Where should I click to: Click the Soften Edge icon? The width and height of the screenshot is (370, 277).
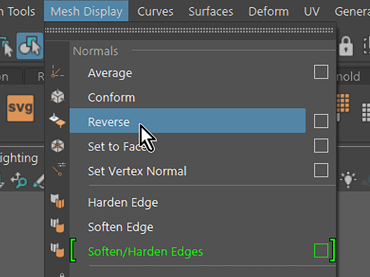click(x=57, y=226)
